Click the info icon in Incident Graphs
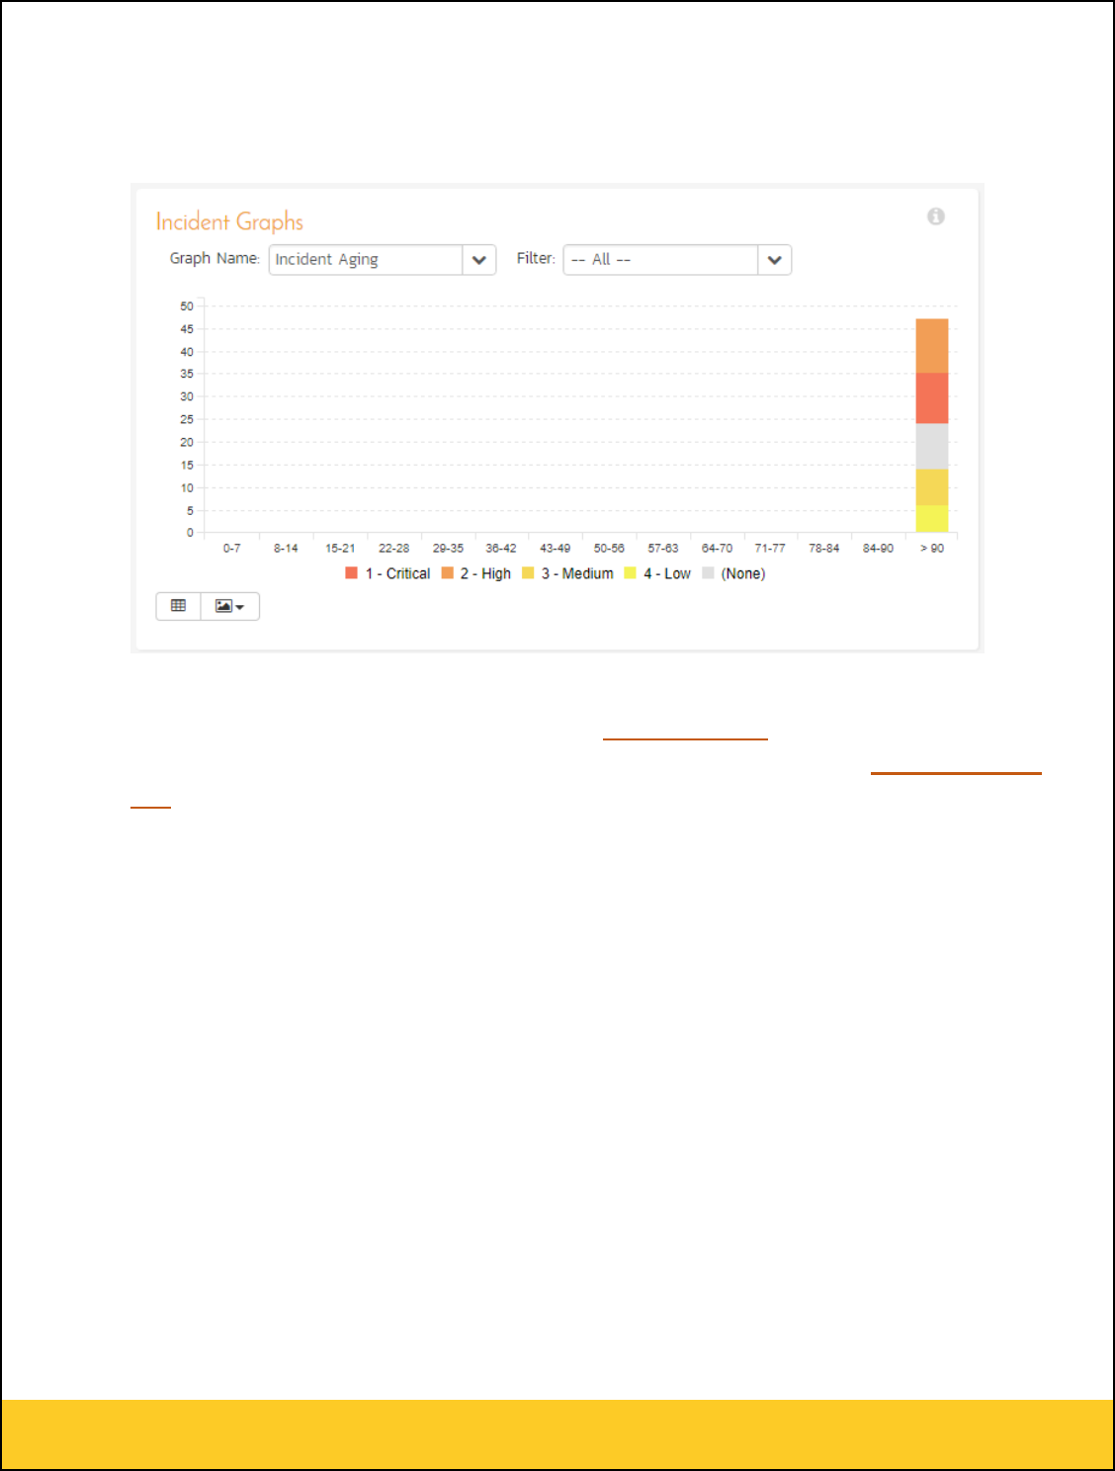The width and height of the screenshot is (1115, 1471). tap(935, 216)
